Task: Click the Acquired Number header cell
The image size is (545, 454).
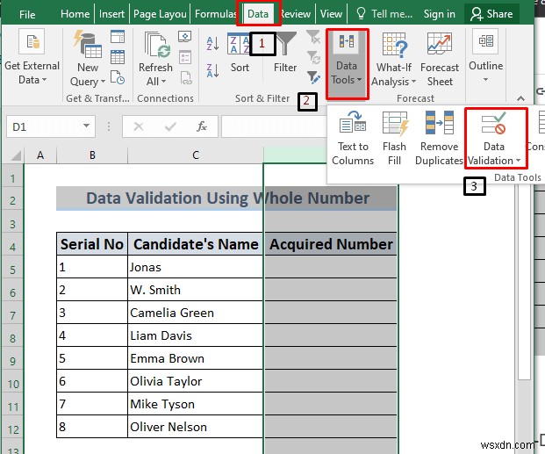Action: (331, 244)
